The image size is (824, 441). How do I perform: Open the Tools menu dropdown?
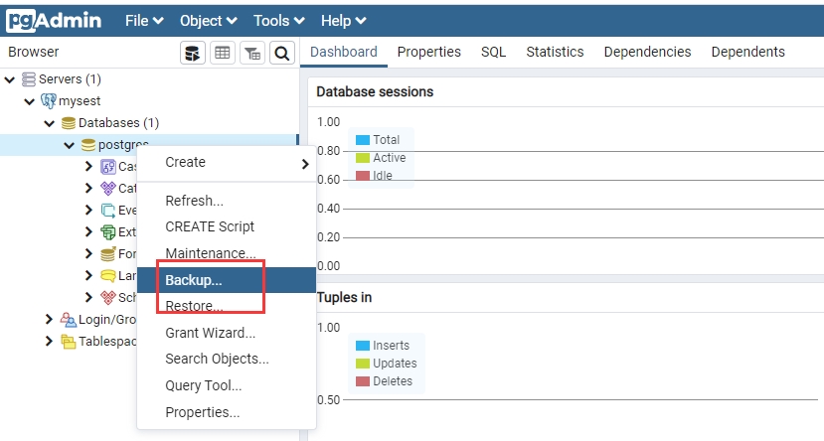point(278,20)
